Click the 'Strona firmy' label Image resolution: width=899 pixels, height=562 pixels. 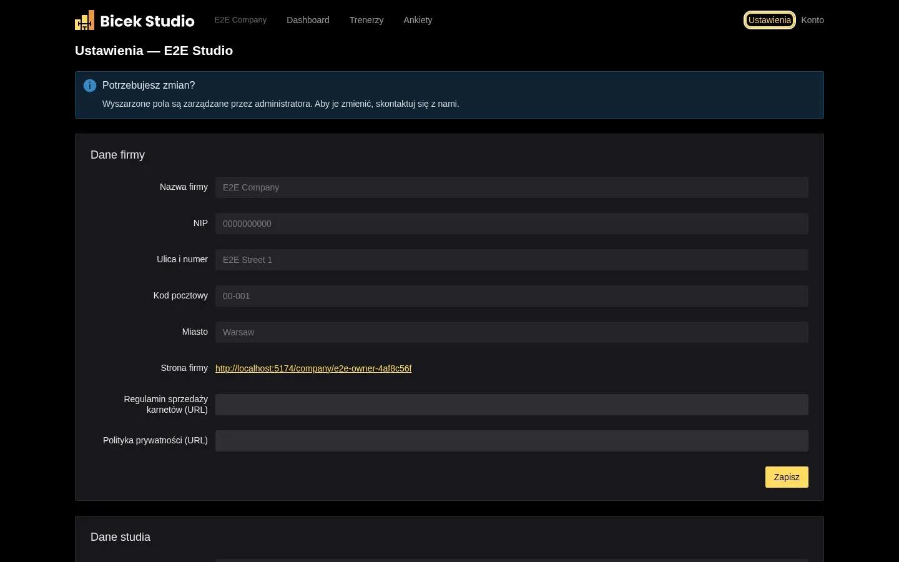coord(184,368)
